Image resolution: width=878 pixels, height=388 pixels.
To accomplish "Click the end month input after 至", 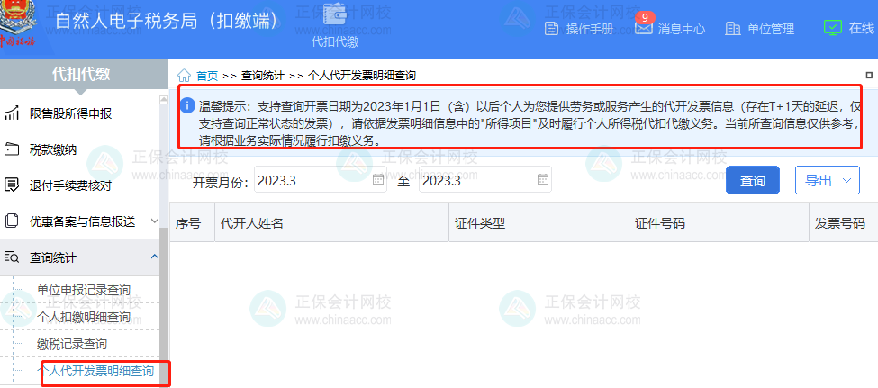I will click(484, 179).
